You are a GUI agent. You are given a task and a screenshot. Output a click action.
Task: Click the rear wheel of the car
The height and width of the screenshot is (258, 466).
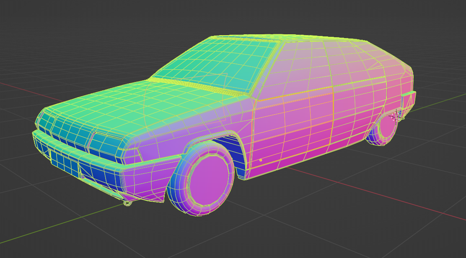tap(383, 130)
